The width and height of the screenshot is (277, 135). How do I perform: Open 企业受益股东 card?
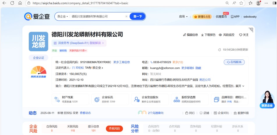[x=150, y=99]
